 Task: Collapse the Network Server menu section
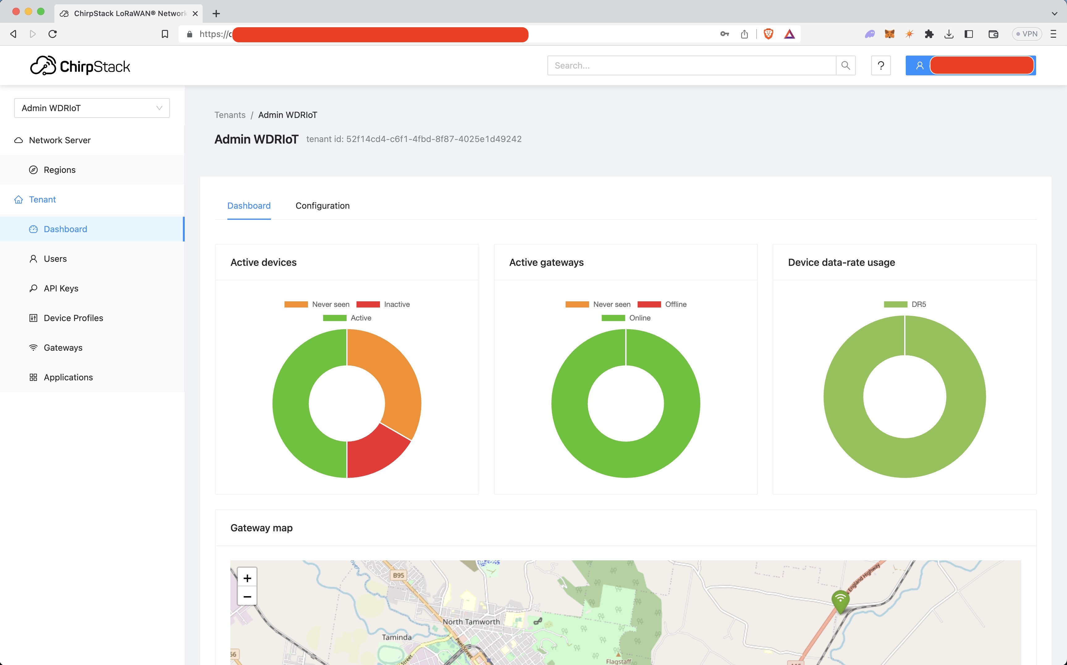pos(60,140)
